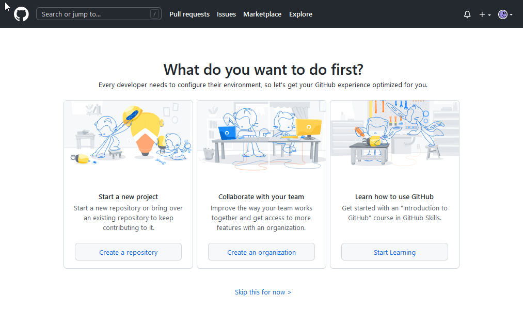Click the Introduction to GitHub course description
This screenshot has width=523, height=312.
tap(394, 213)
